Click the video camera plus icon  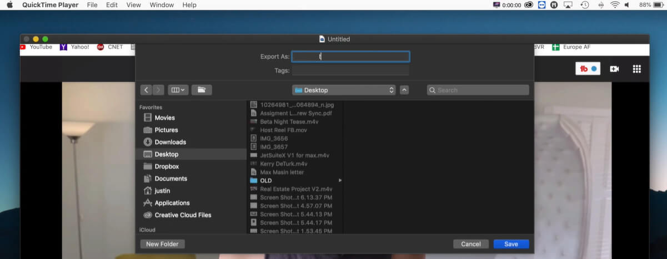coord(614,69)
